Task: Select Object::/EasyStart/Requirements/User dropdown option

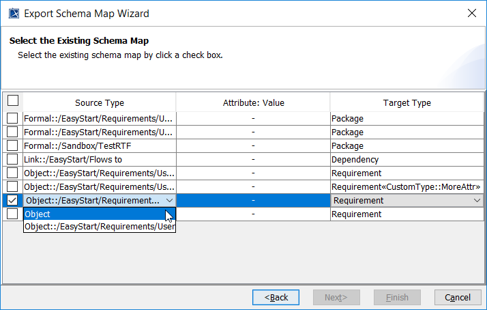Action: 100,227
